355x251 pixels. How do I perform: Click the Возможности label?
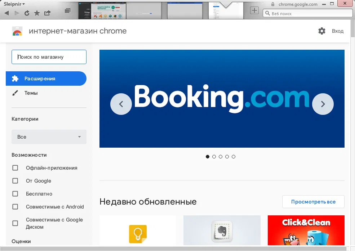(29, 155)
